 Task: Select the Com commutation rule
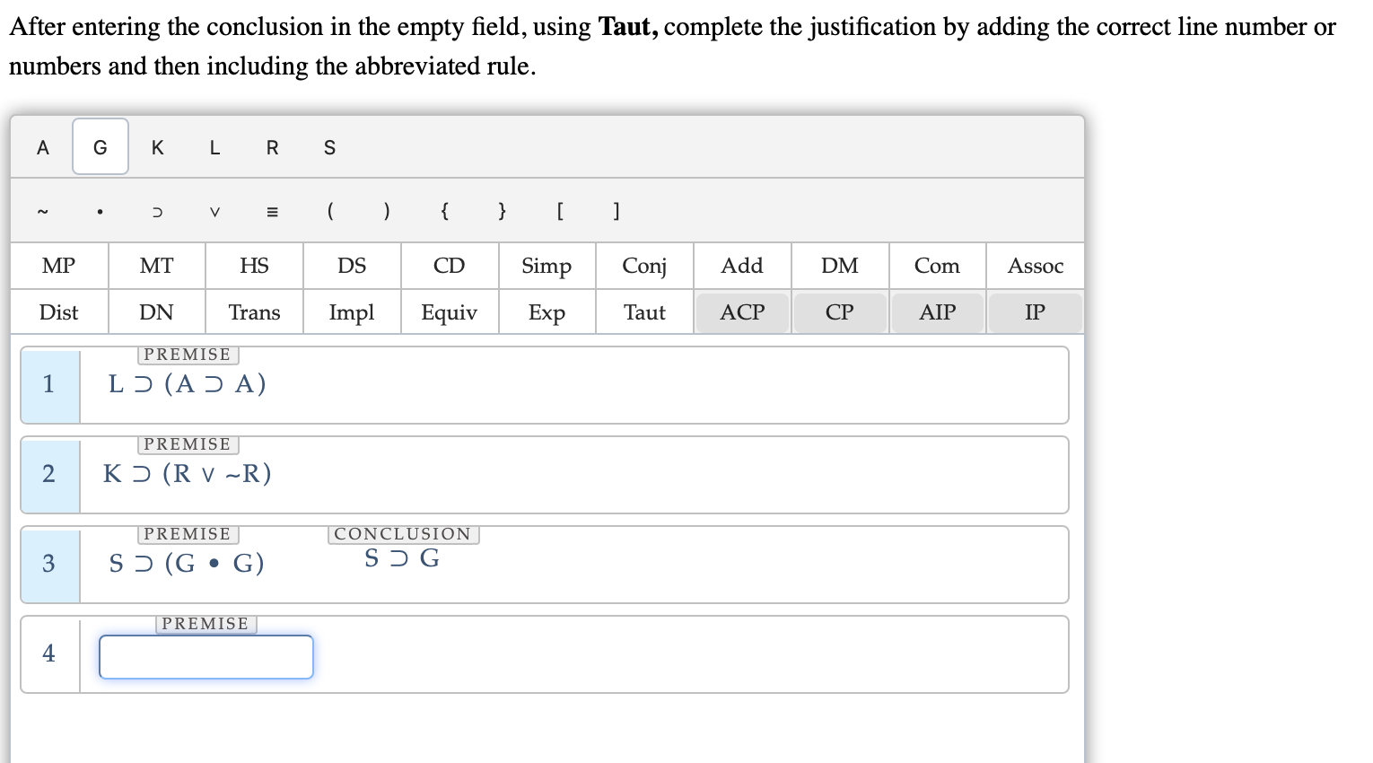tap(937, 266)
